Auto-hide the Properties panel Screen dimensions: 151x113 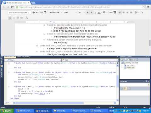point(146,81)
